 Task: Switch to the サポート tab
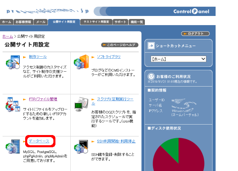pos(120,22)
